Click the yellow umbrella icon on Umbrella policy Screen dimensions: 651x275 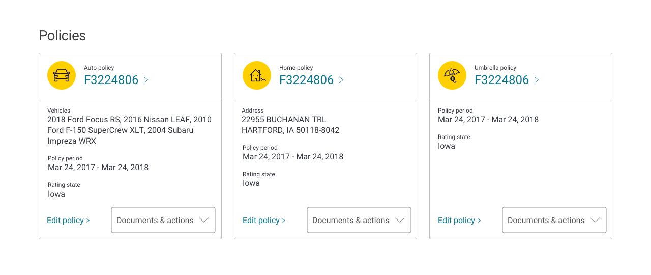(452, 75)
